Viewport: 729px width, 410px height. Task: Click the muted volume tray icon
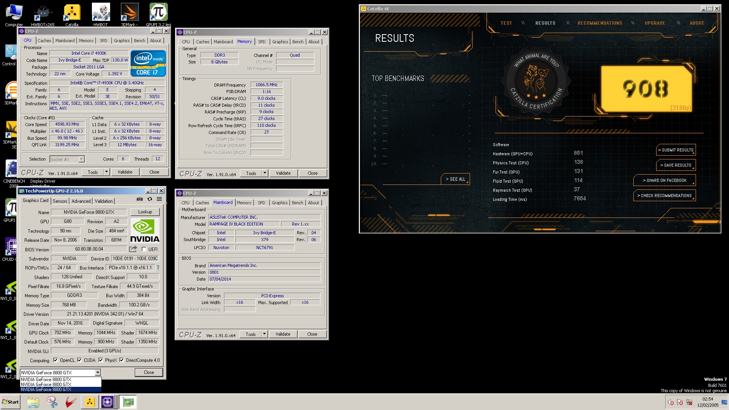pyautogui.click(x=671, y=402)
